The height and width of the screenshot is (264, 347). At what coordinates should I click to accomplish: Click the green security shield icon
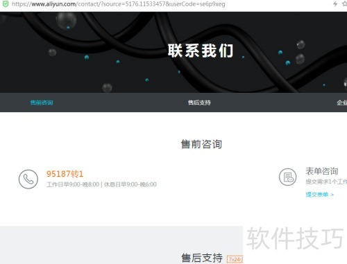coord(6,3)
